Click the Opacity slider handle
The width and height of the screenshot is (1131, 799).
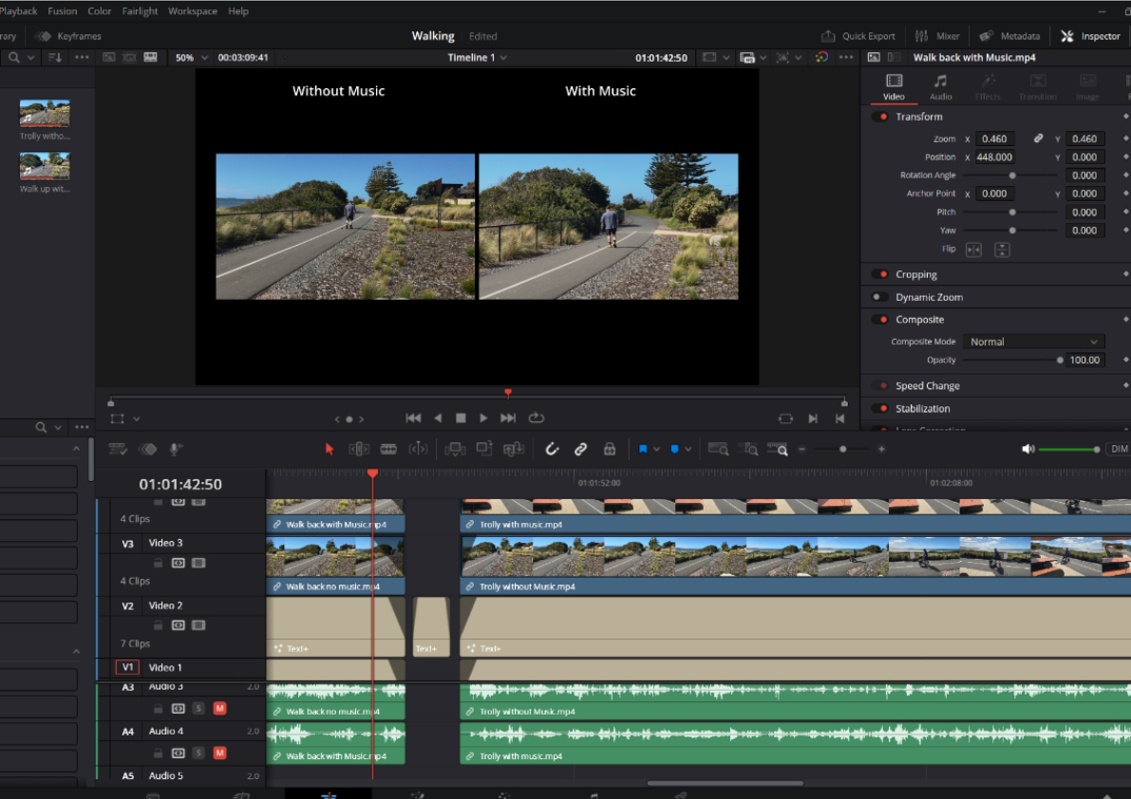click(1060, 361)
